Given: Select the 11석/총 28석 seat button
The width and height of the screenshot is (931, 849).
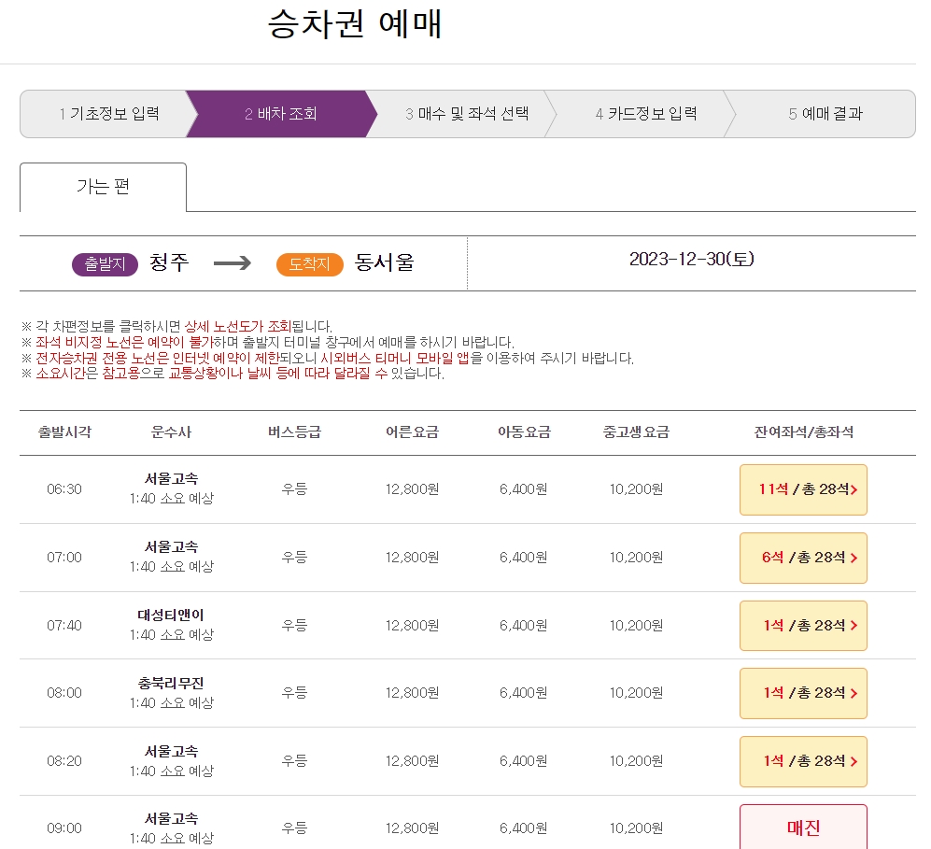Looking at the screenshot, I should pos(801,489).
